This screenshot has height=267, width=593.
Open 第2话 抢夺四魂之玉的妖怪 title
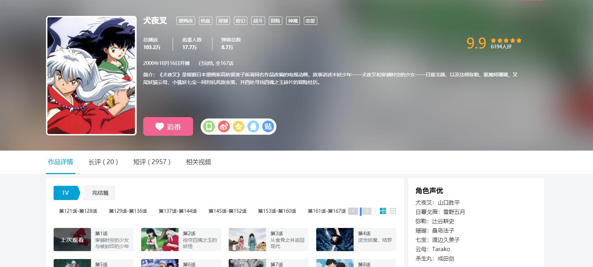point(200,240)
